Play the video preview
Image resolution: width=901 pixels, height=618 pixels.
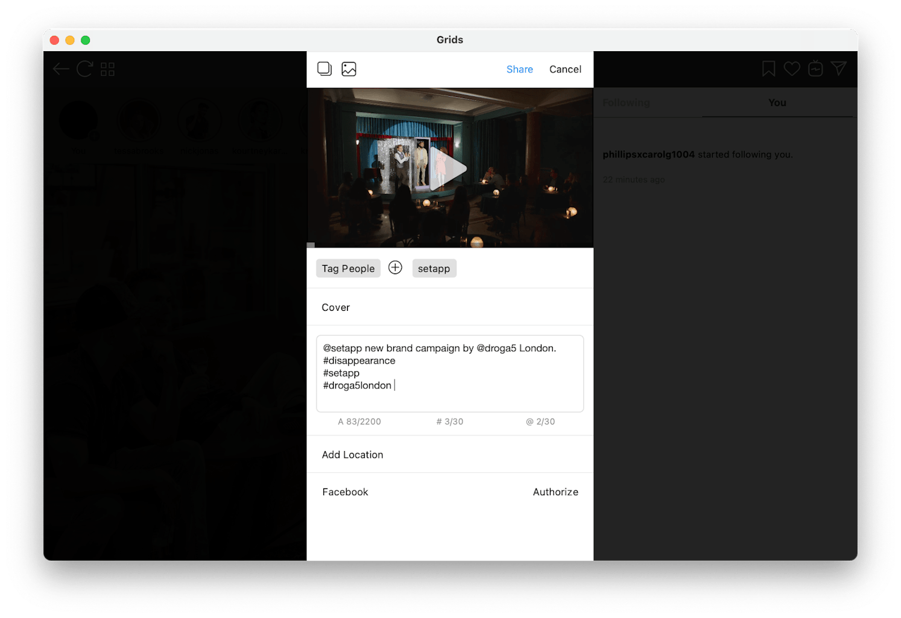(450, 169)
